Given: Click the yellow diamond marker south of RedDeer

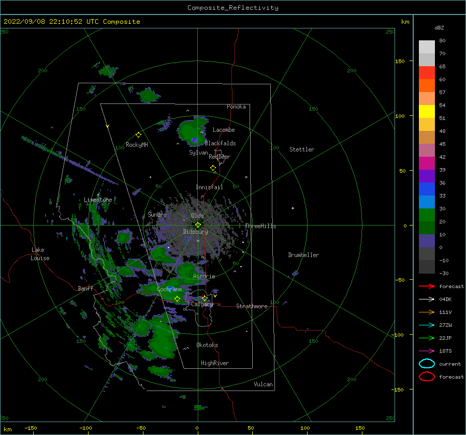Looking at the screenshot, I should 213,168.
